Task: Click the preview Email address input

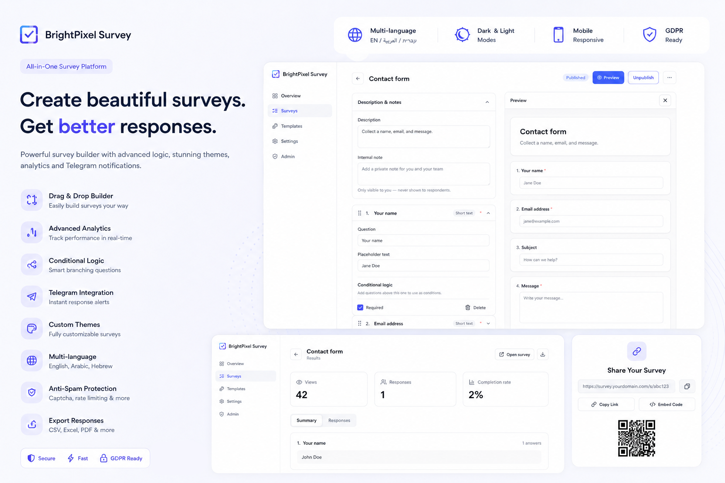Action: pyautogui.click(x=591, y=221)
